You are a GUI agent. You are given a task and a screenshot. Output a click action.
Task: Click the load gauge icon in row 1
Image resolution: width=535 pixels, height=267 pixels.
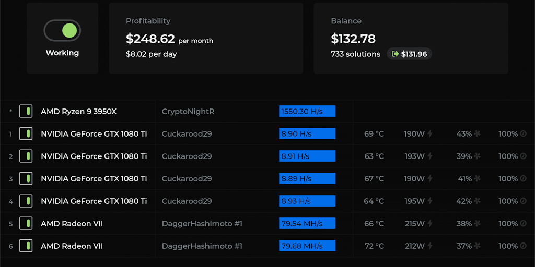click(523, 134)
